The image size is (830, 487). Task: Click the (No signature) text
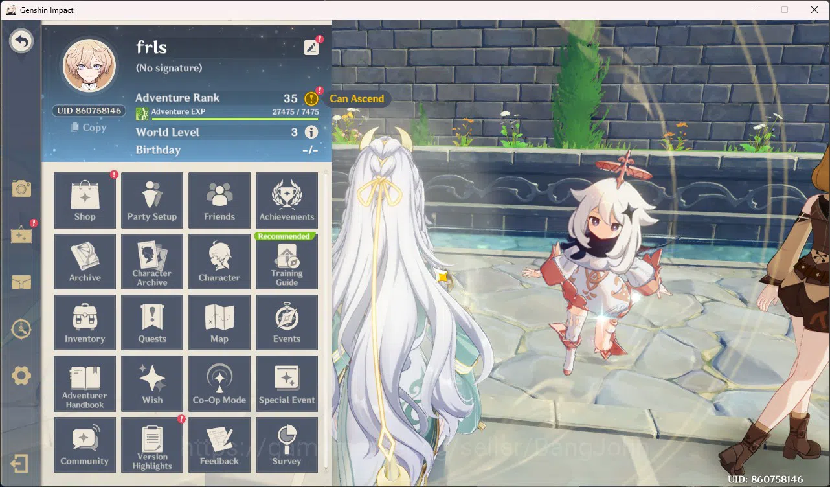point(169,68)
